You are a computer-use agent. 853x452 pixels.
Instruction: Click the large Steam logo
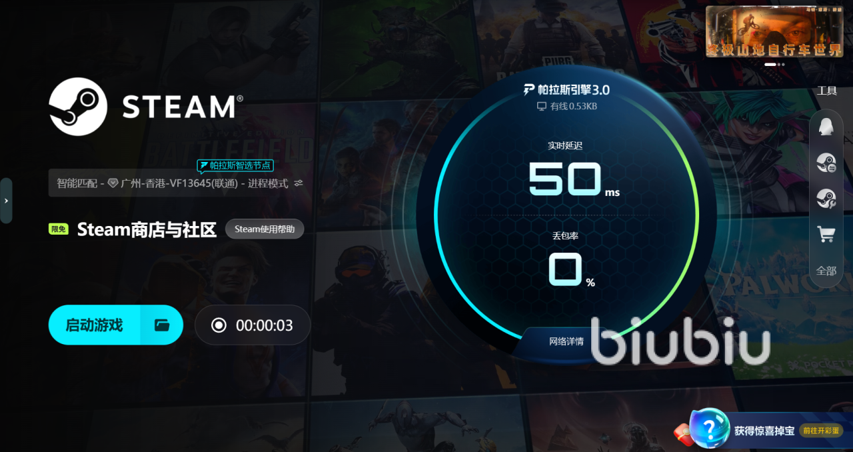click(x=79, y=107)
